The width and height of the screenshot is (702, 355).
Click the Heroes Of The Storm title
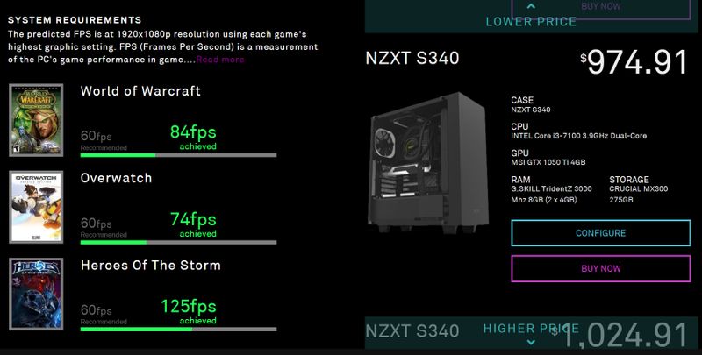pyautogui.click(x=150, y=265)
